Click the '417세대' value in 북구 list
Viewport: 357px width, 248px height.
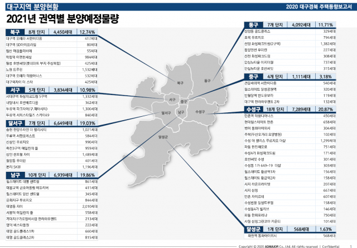(91, 38)
